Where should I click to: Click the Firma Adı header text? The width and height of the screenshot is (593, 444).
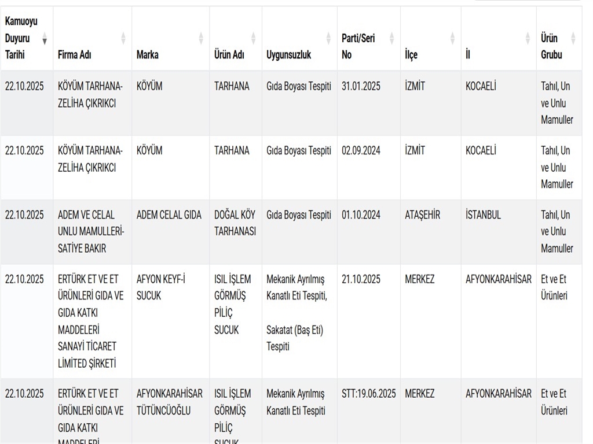(74, 55)
